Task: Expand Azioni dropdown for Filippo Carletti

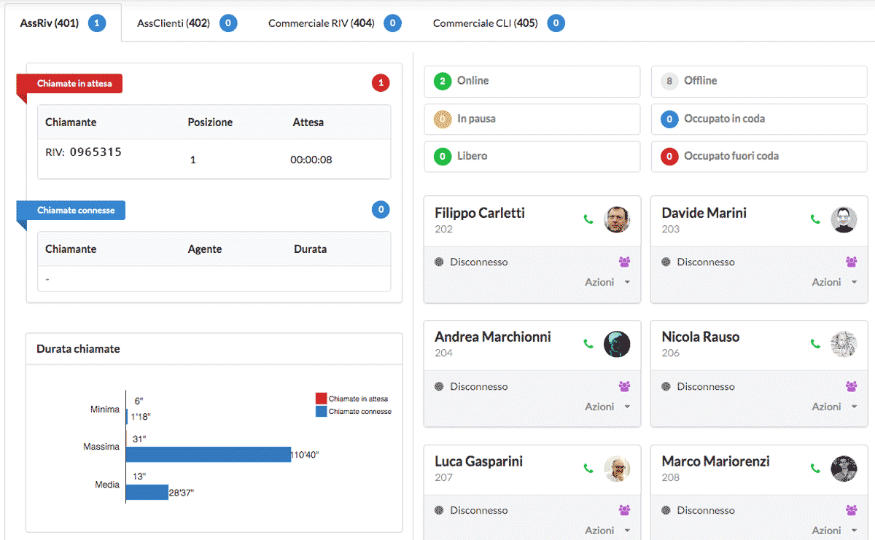Action: click(607, 282)
